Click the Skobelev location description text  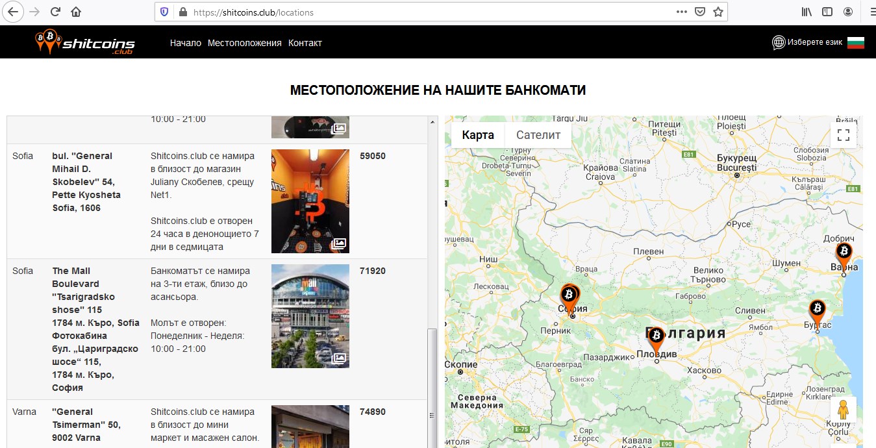coord(205,201)
